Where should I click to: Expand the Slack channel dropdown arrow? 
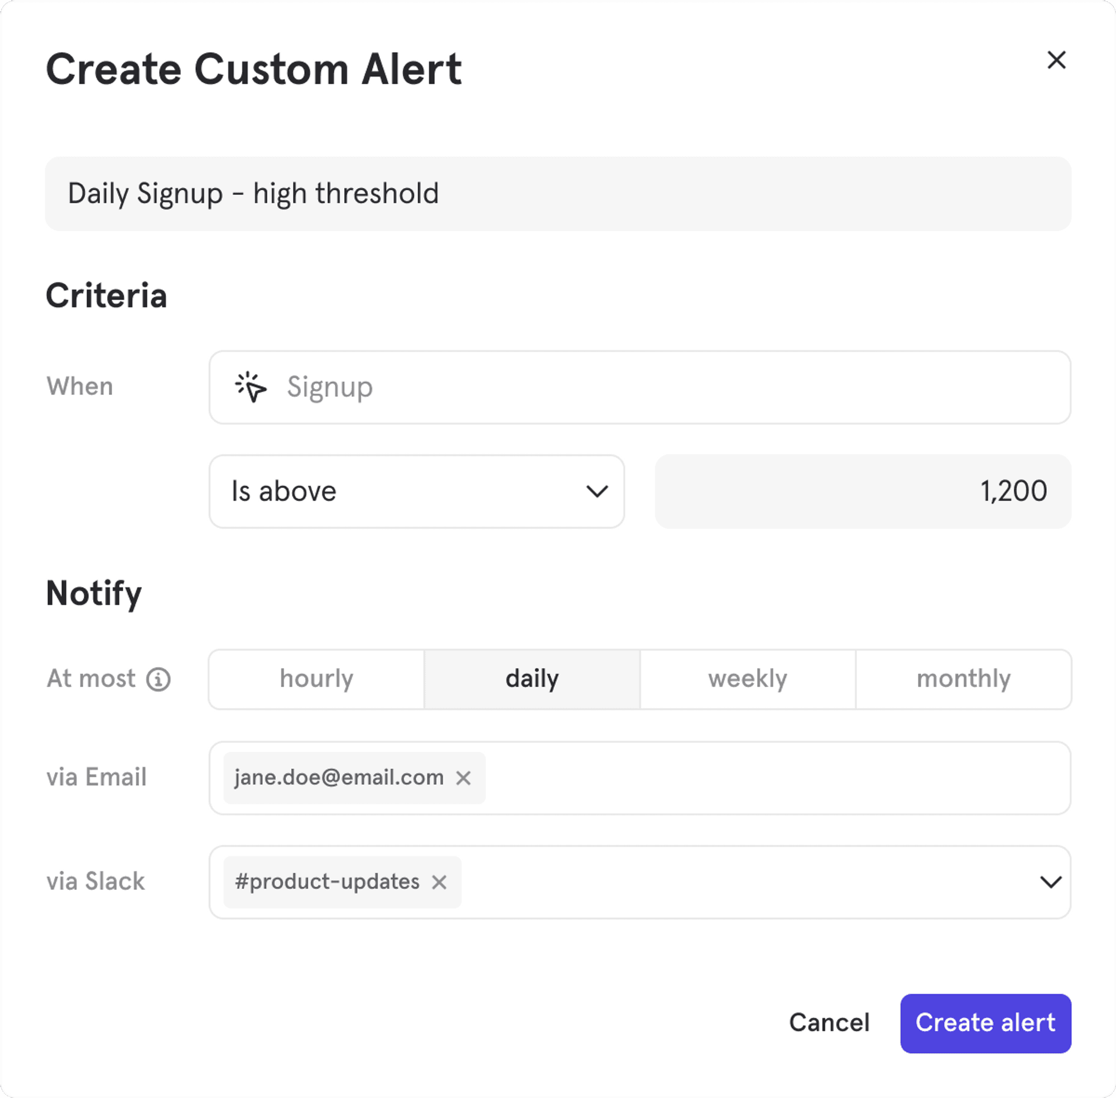[x=1050, y=882]
